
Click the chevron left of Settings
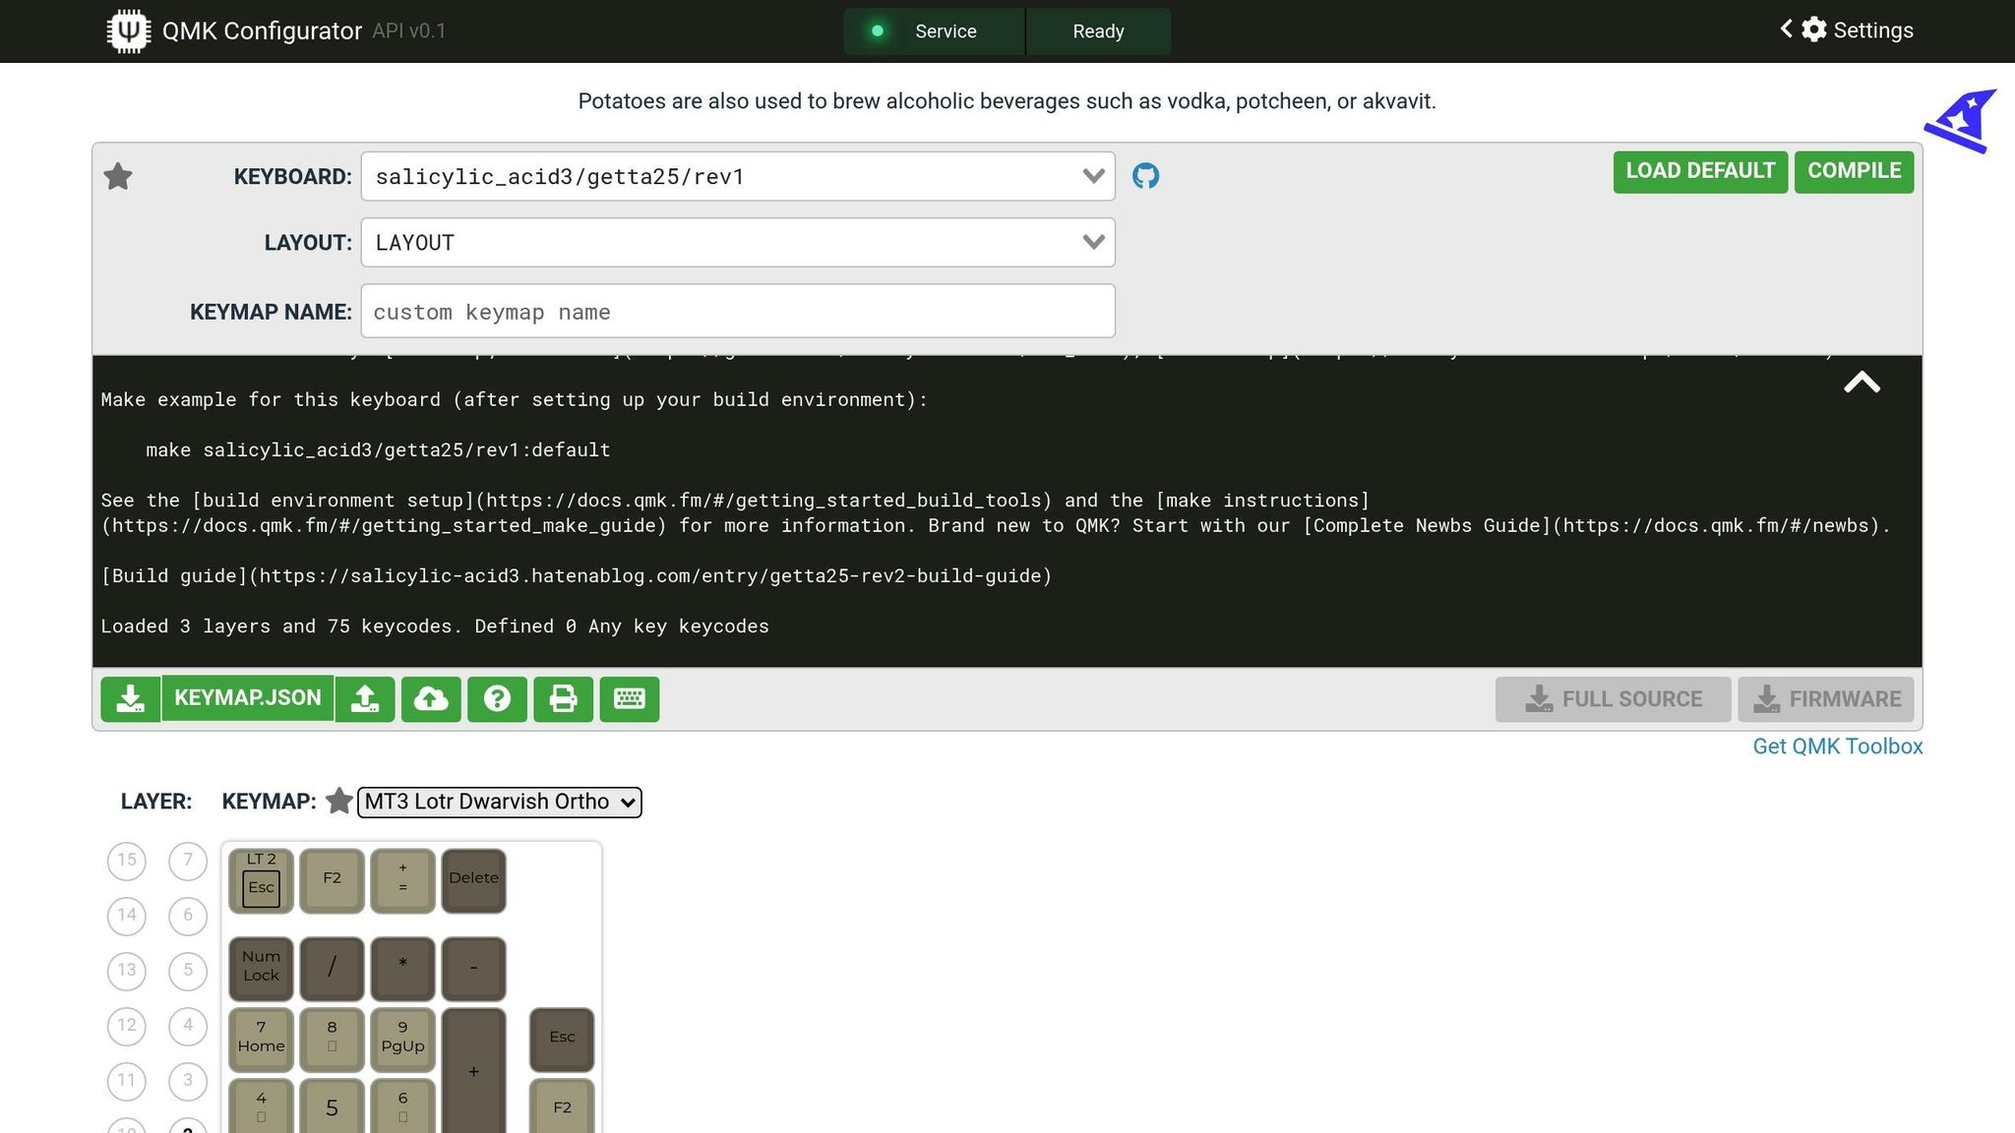(x=1786, y=29)
